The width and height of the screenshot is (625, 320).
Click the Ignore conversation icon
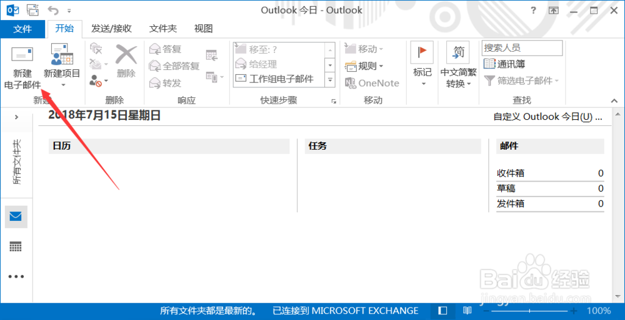tap(96, 49)
